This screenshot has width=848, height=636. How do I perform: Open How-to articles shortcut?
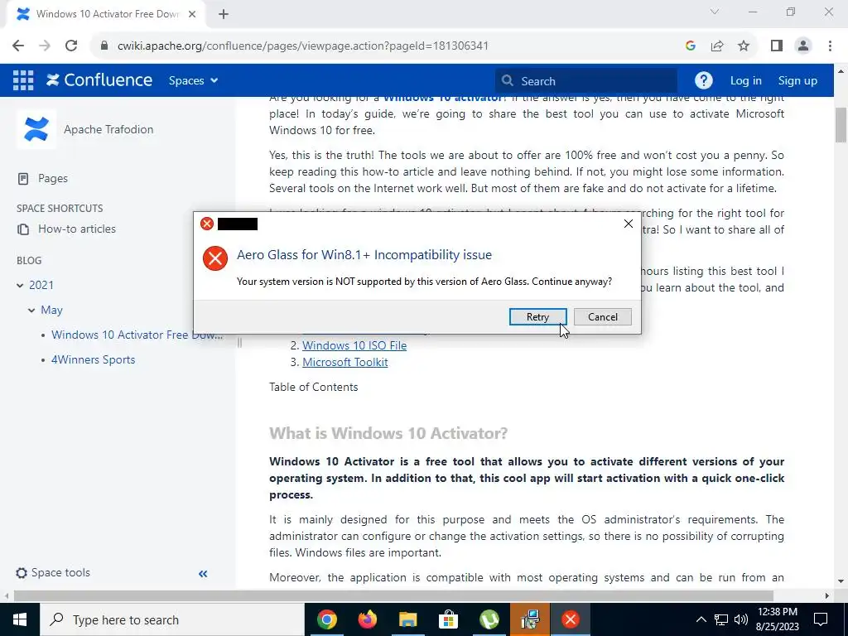tap(76, 229)
